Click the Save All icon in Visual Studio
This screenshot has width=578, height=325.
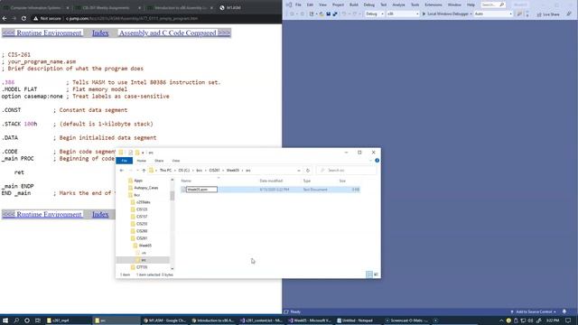click(x=335, y=14)
